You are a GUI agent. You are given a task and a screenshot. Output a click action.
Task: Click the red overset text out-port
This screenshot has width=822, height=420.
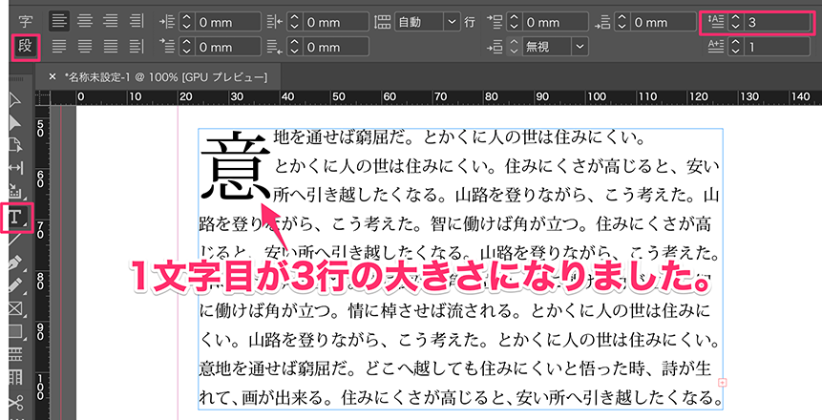[x=722, y=382]
